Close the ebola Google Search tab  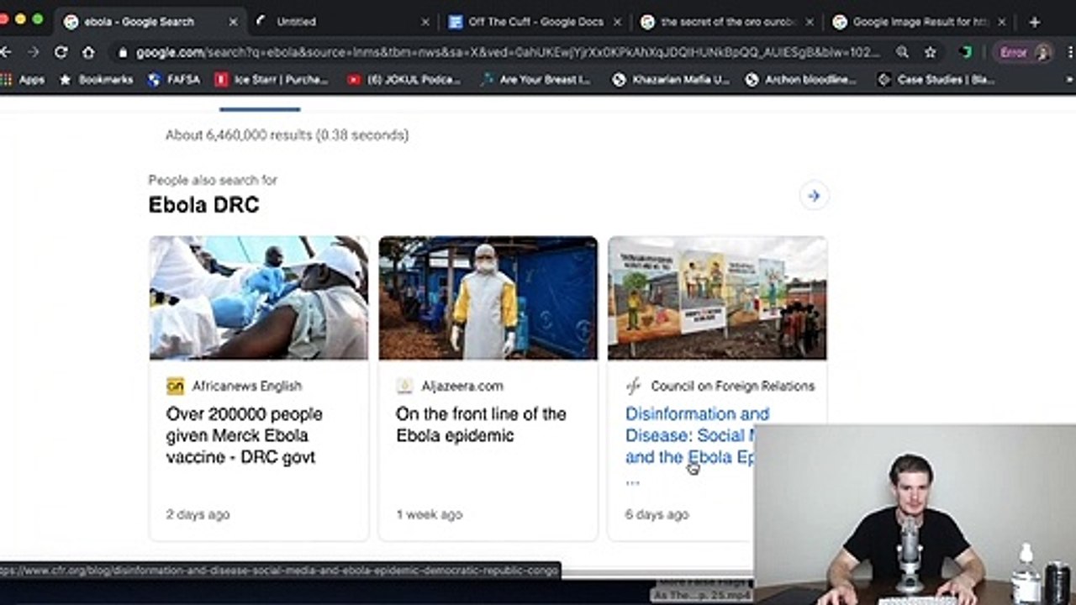click(x=233, y=22)
